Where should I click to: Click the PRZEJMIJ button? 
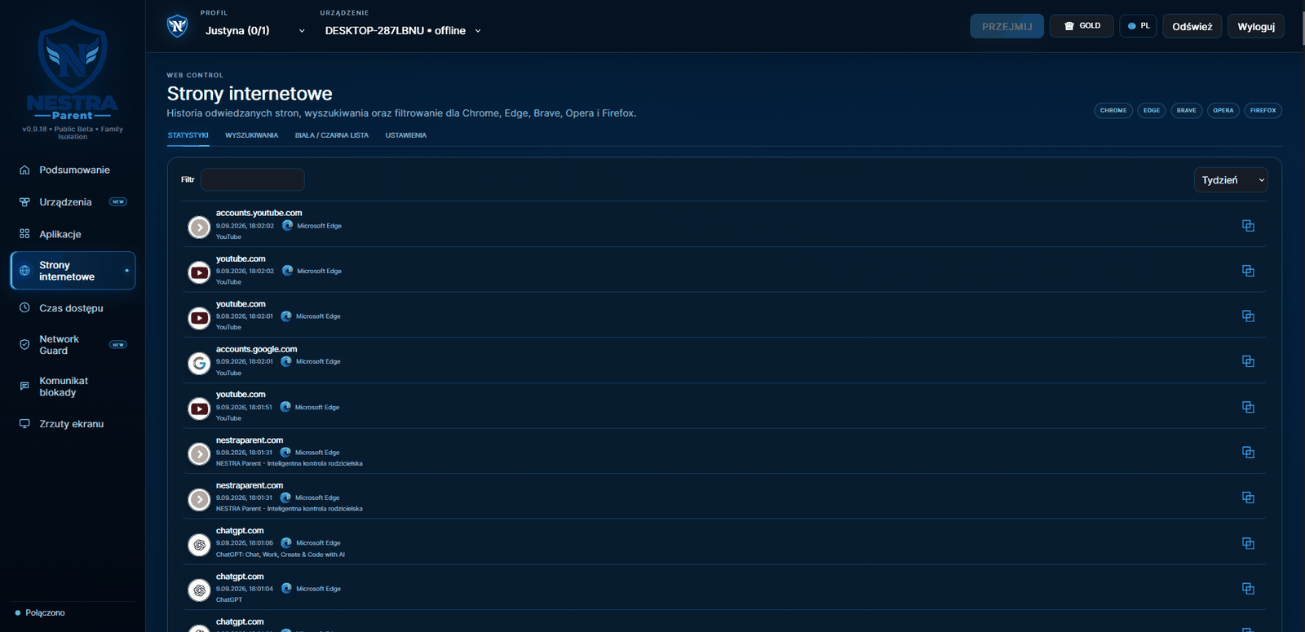pos(1007,26)
